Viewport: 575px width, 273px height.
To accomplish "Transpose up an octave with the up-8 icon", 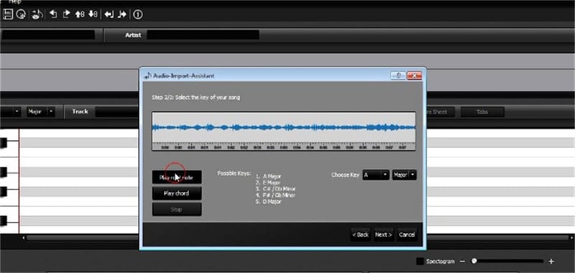I will point(80,14).
